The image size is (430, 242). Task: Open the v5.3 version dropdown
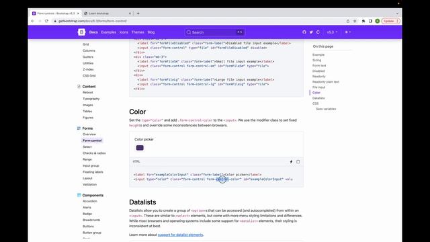click(x=332, y=32)
